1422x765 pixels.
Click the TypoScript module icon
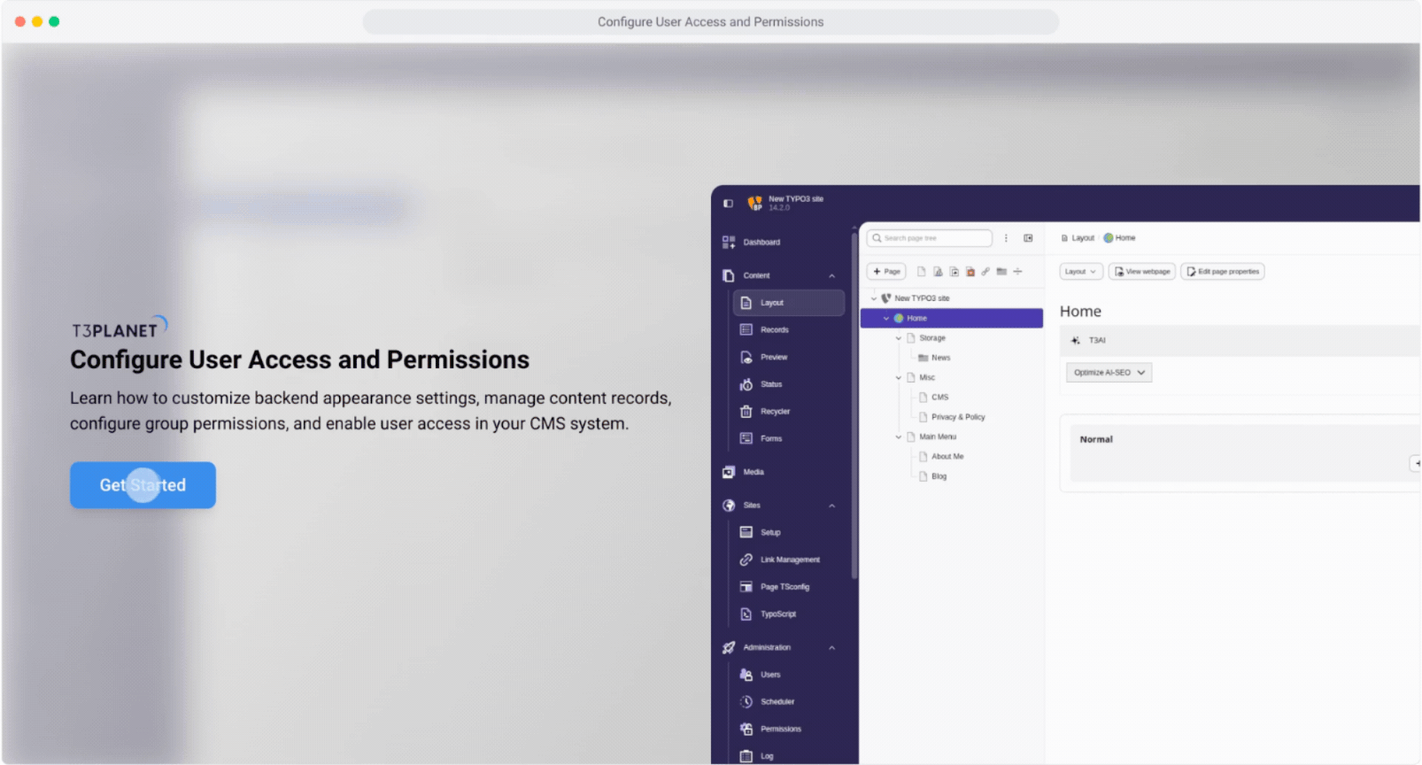coord(746,614)
